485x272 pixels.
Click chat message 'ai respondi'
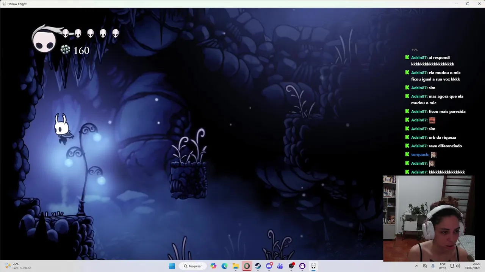439,58
